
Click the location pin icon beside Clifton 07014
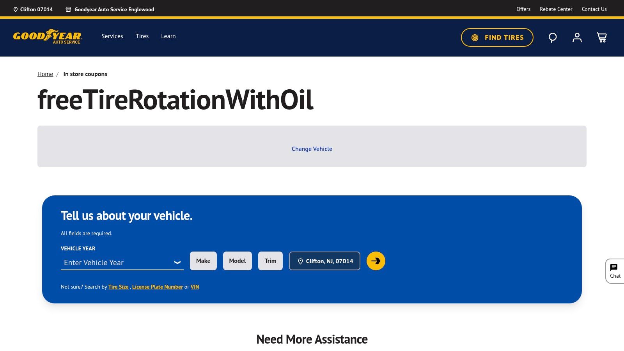pyautogui.click(x=16, y=9)
